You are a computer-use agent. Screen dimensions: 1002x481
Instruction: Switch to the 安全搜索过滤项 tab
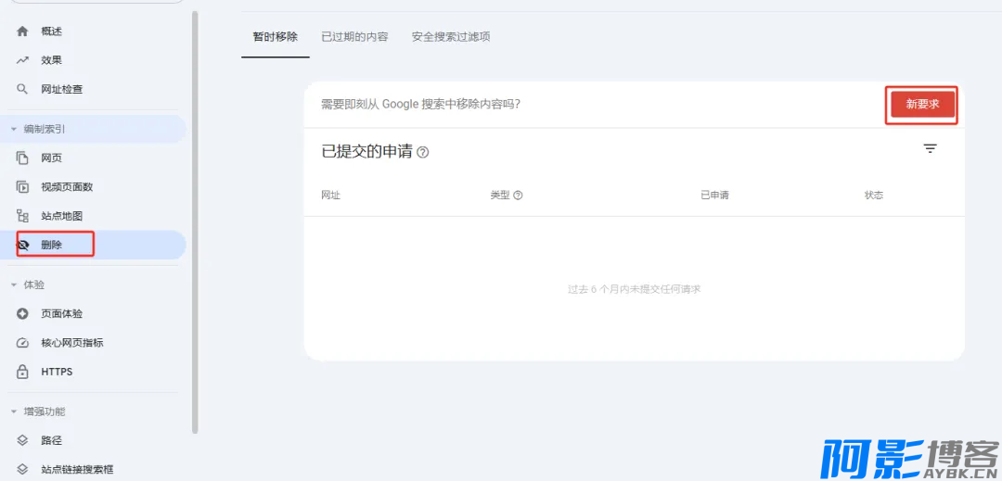pyautogui.click(x=451, y=37)
